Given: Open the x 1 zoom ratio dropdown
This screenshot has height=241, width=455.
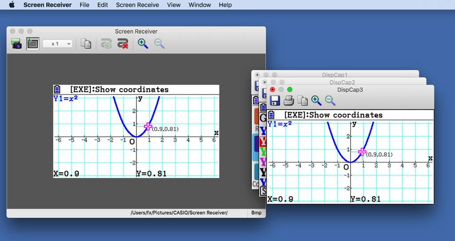Looking at the screenshot, I should click(x=57, y=44).
